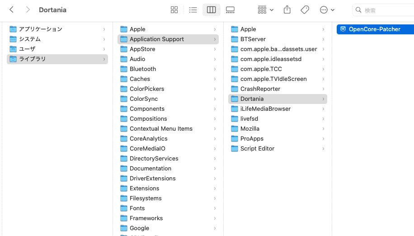Viewport: 414px width, 236px height.
Task: Select the ColorPickers folder
Action: pos(168,89)
